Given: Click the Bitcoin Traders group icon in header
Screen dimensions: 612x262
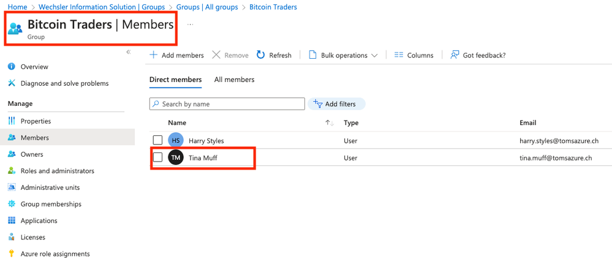Looking at the screenshot, I should pos(15,28).
